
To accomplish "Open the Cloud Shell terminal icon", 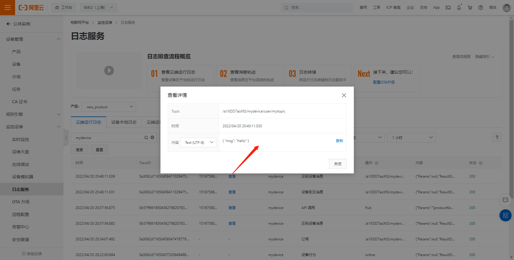I will [x=448, y=8].
